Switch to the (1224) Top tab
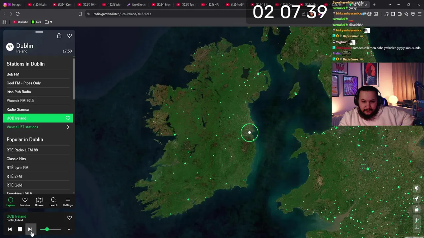The height and width of the screenshot is (238, 424). (186, 5)
